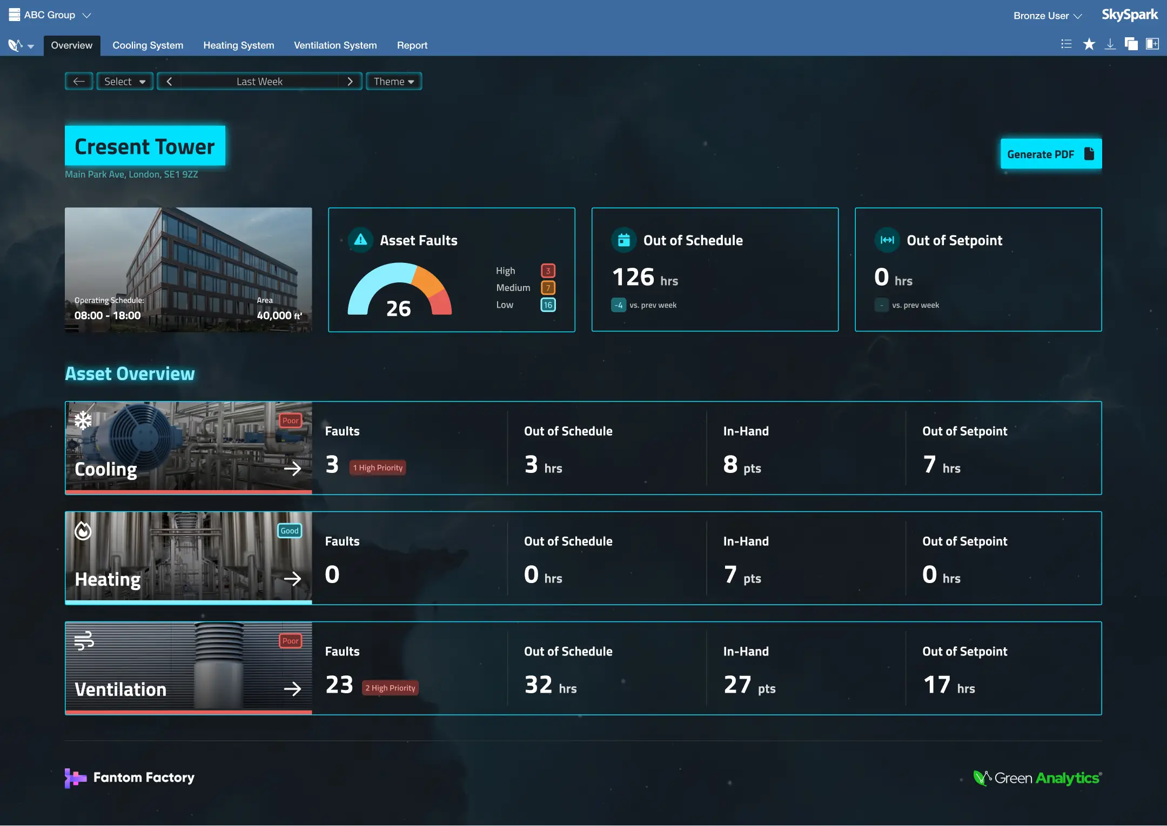Click the Out of Schedule calendar icon
1167x826 pixels.
click(x=622, y=240)
